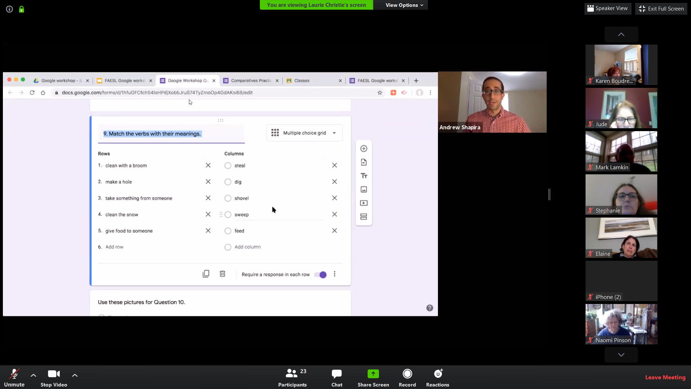Click the Add video icon
This screenshot has height=389, width=691.
point(363,203)
